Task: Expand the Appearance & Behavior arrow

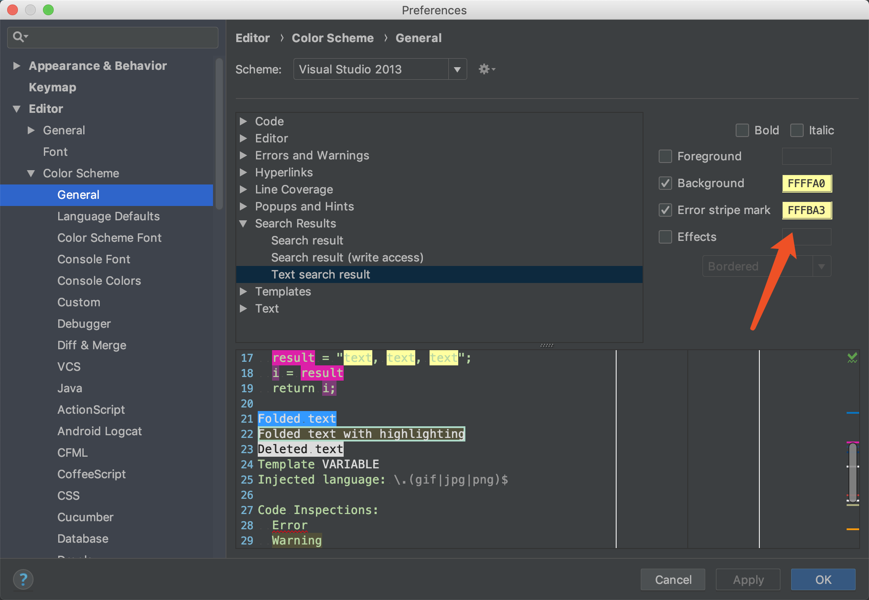Action: (x=17, y=66)
